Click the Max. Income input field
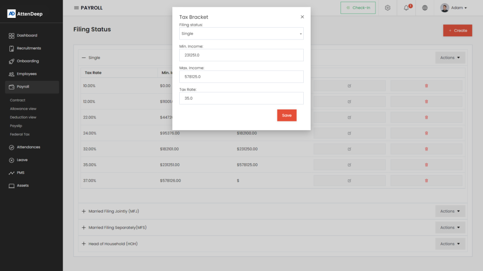The image size is (483, 271). [x=241, y=77]
